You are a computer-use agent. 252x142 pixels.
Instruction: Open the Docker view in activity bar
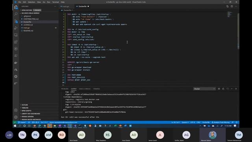(x=16, y=63)
